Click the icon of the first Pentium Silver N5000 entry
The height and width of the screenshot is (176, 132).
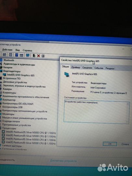[4, 131]
